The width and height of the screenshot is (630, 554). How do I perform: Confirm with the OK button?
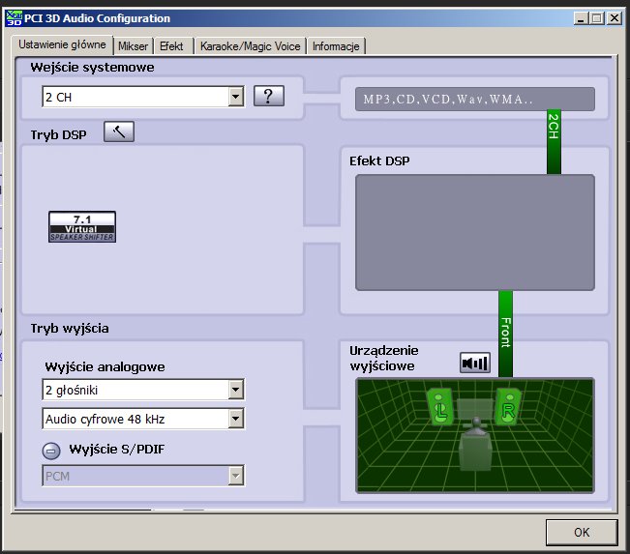[582, 533]
